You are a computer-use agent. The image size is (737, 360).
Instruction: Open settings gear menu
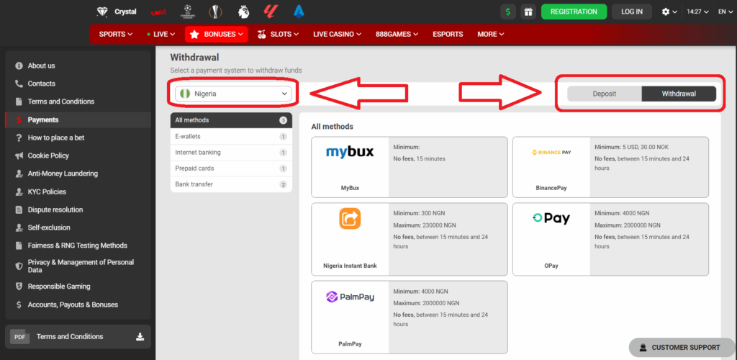coord(669,12)
